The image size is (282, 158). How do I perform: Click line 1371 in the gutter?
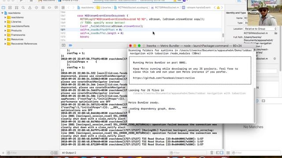[63, 30]
